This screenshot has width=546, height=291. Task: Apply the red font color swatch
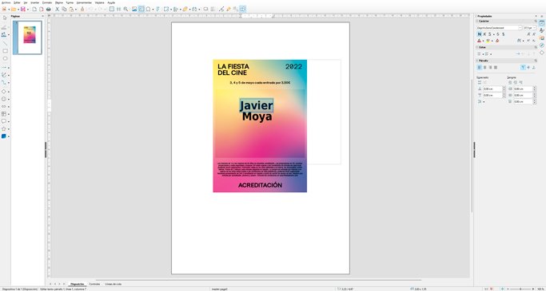pos(479,41)
